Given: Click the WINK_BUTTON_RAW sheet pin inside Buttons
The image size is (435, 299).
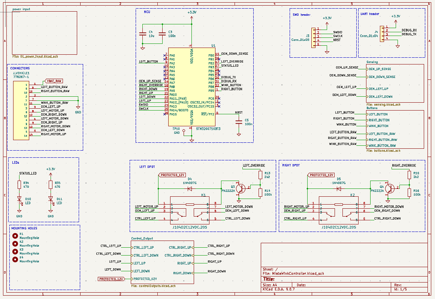Looking at the screenshot, I should coord(381,146).
